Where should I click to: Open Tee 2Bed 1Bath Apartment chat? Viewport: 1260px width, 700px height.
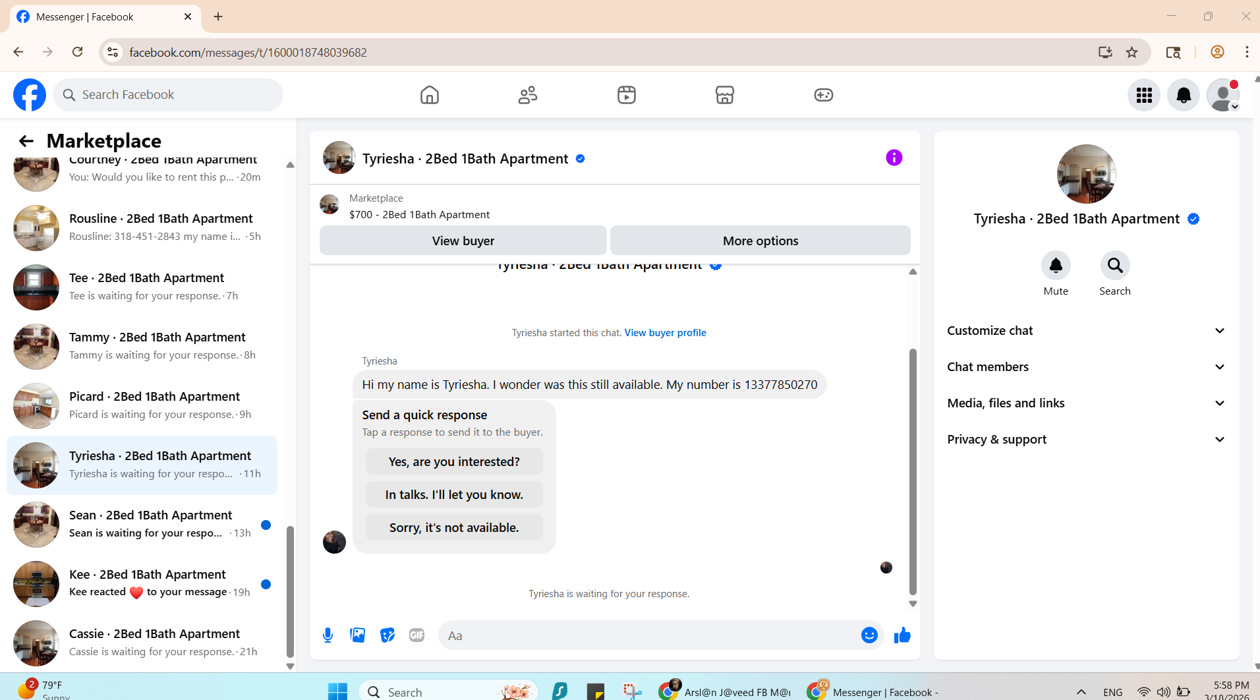[x=142, y=287]
